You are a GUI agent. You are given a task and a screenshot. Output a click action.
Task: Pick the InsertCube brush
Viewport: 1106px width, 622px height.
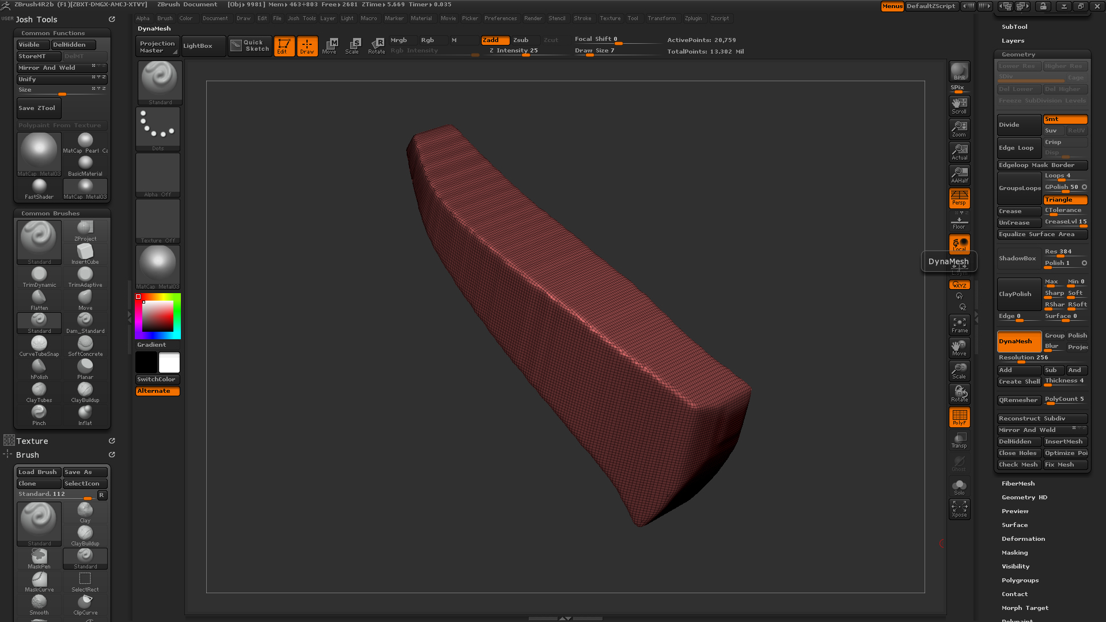(85, 254)
